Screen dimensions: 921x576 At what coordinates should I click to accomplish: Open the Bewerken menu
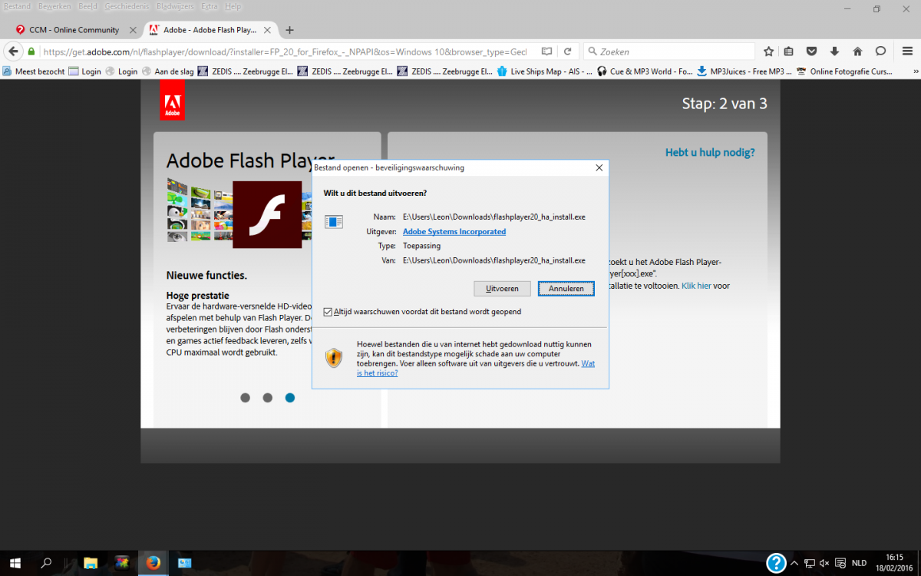click(54, 6)
